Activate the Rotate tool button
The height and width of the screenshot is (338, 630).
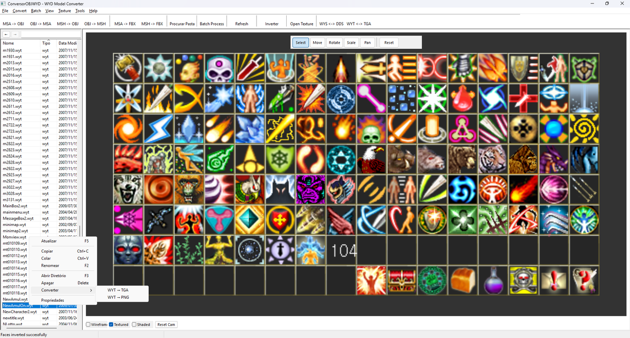[334, 43]
